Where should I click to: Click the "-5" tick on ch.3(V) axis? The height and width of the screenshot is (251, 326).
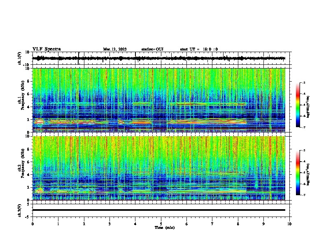point(28,217)
